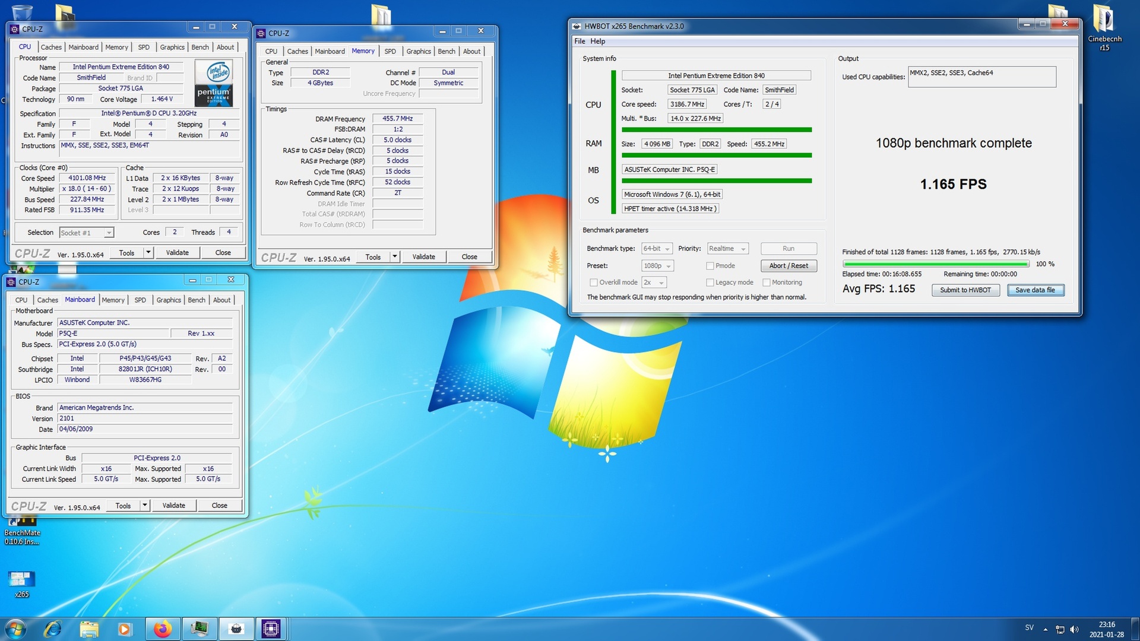
Task: Click the HPET timer active (14.318 MHz) label
Action: 670,209
